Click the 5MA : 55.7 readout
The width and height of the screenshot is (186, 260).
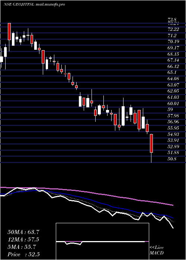click(x=22, y=247)
